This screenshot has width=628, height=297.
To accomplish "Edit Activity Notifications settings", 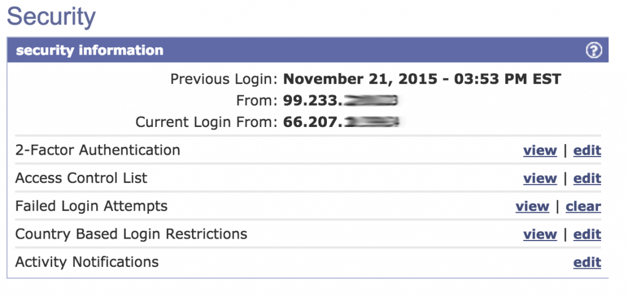I will point(587,263).
